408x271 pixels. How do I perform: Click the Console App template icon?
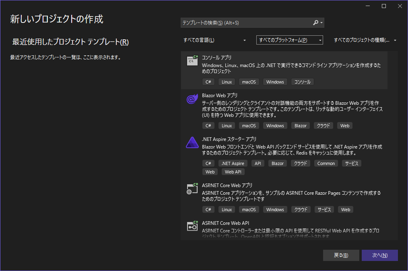(192, 61)
